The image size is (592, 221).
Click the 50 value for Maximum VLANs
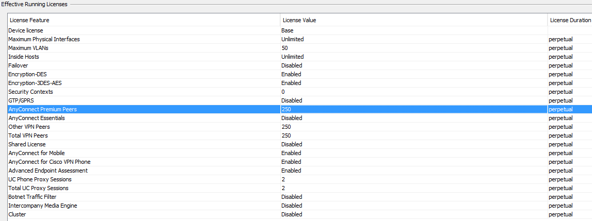pyautogui.click(x=284, y=48)
